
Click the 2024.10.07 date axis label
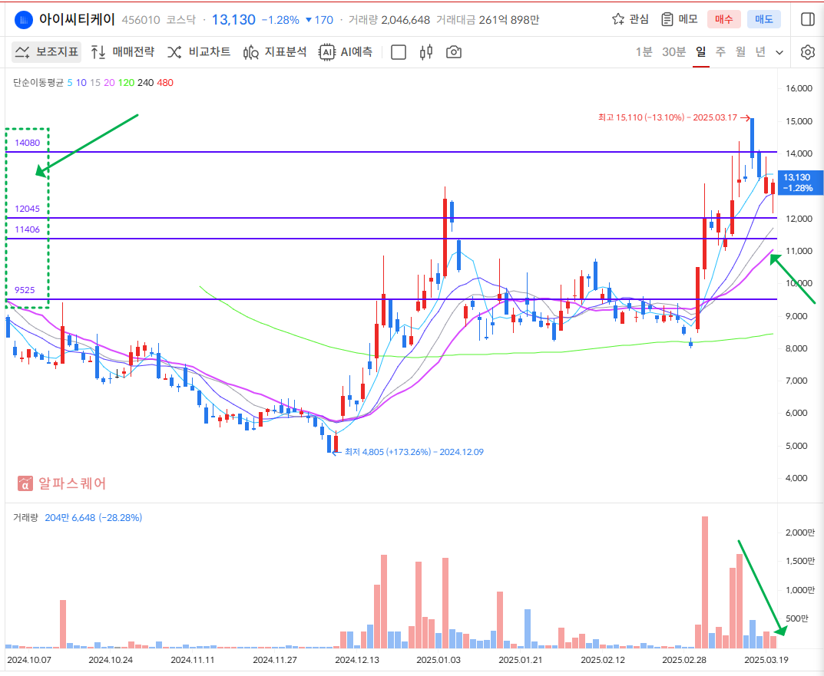pyautogui.click(x=29, y=660)
